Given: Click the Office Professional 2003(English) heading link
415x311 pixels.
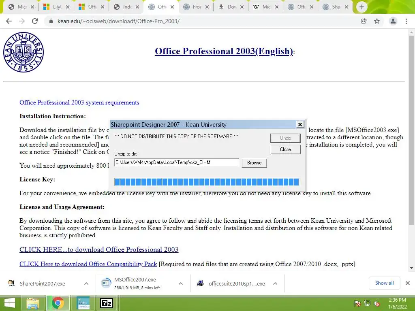Looking at the screenshot, I should tap(224, 51).
